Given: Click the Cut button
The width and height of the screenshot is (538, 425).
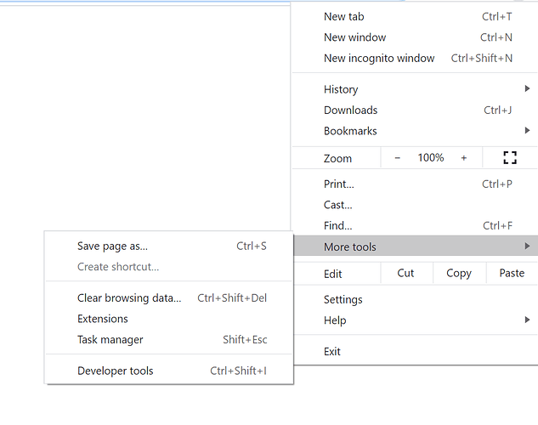Looking at the screenshot, I should 405,273.
